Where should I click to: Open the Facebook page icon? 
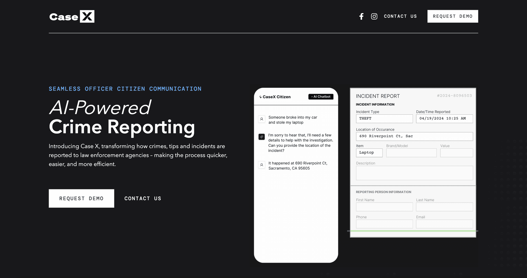(361, 16)
